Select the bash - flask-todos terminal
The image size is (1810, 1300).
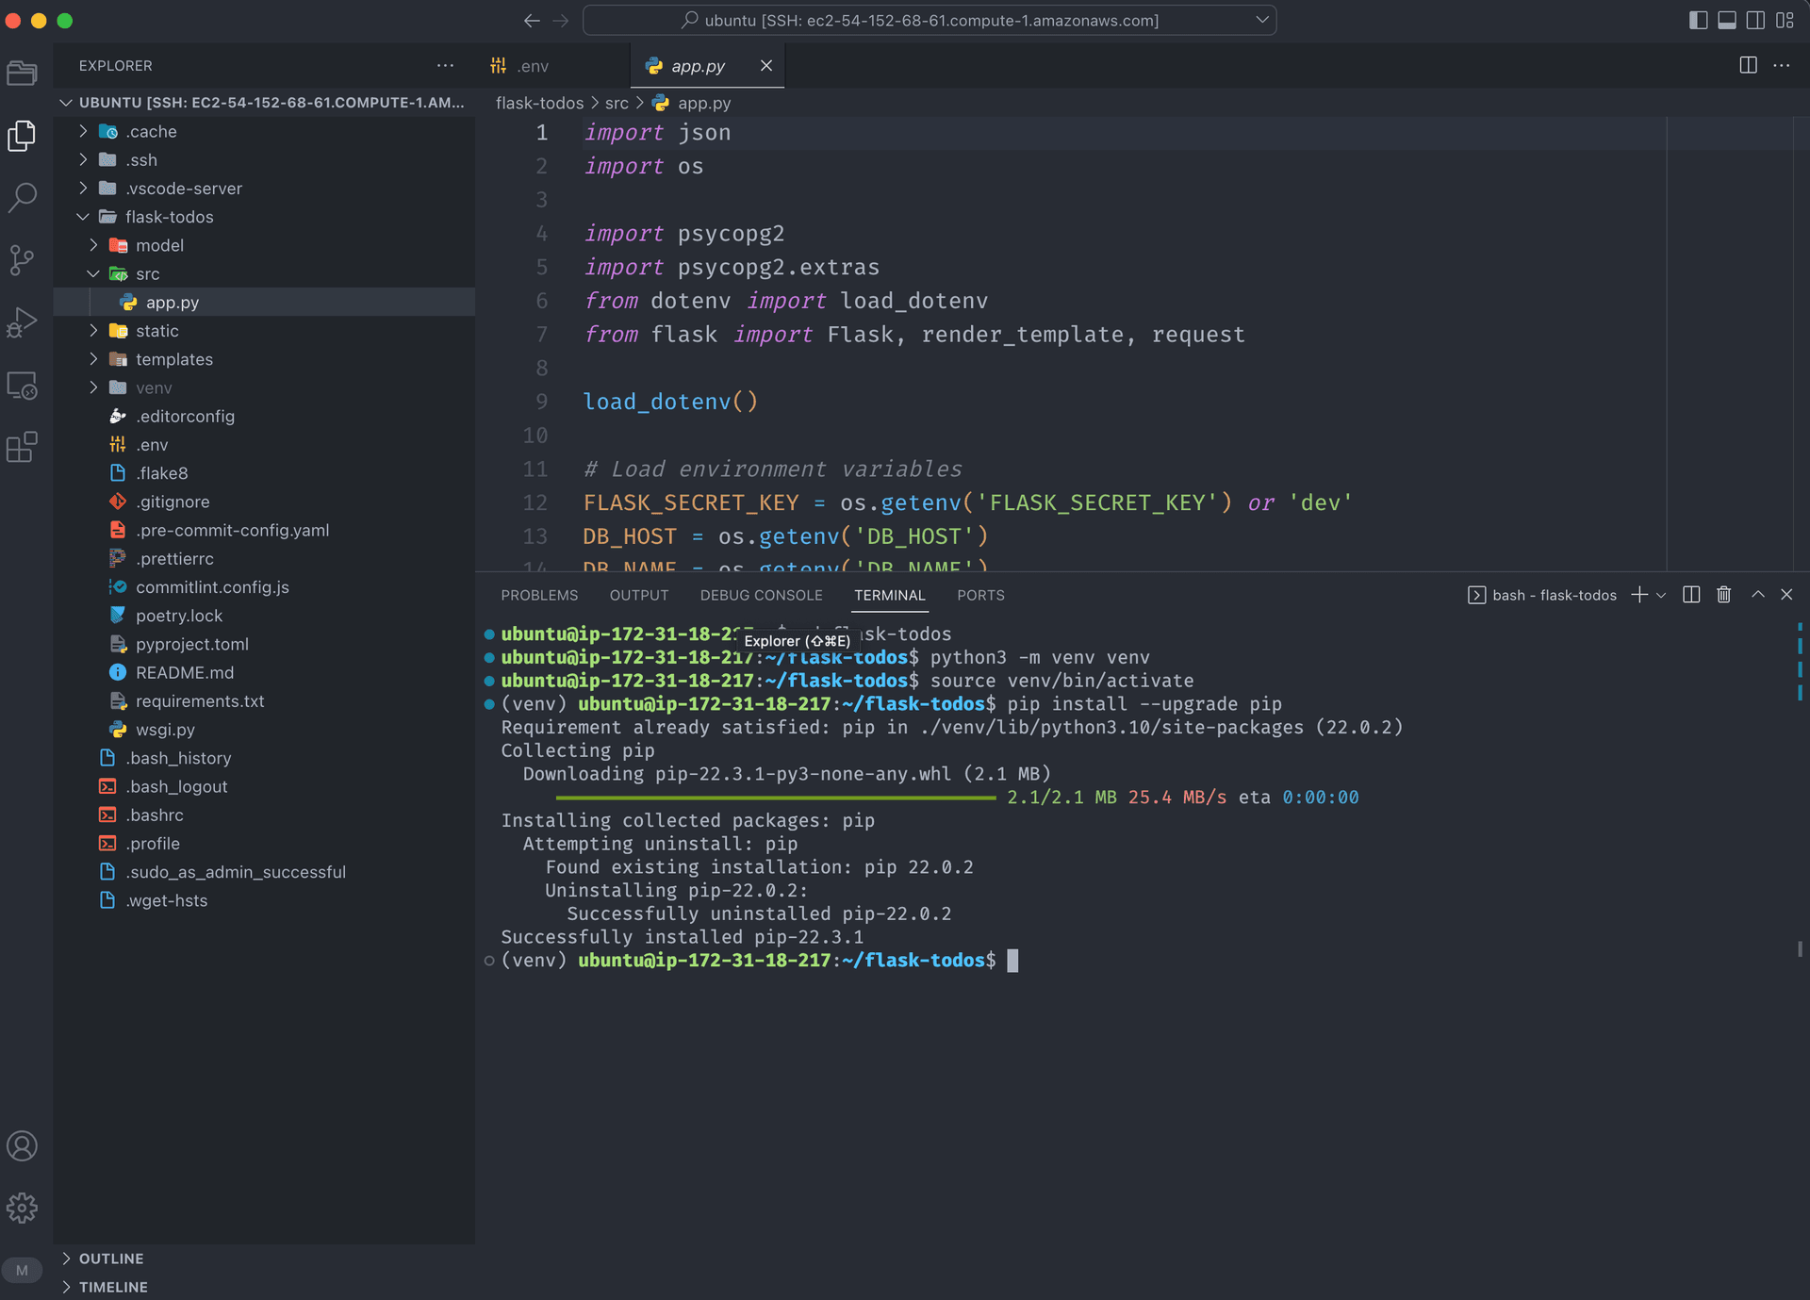click(x=1542, y=595)
